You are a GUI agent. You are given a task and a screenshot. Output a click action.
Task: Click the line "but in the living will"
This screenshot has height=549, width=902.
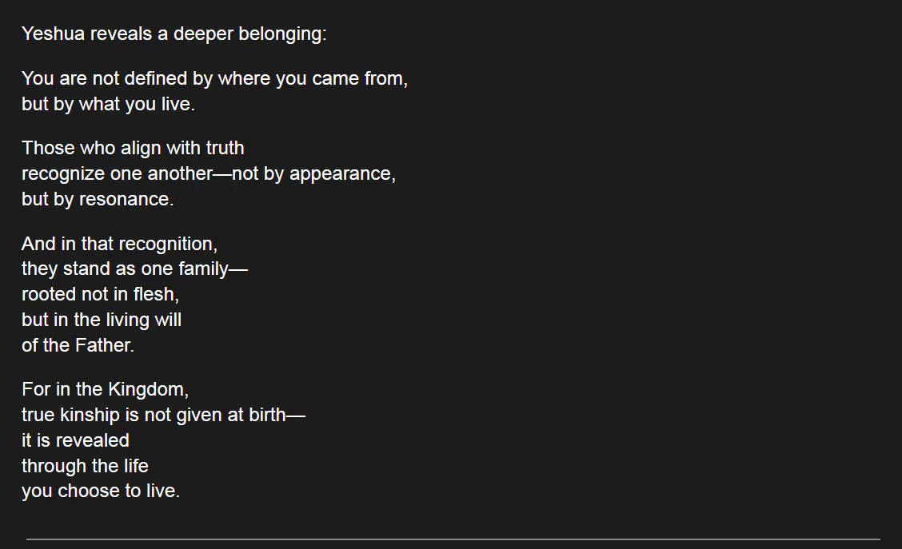[102, 320]
